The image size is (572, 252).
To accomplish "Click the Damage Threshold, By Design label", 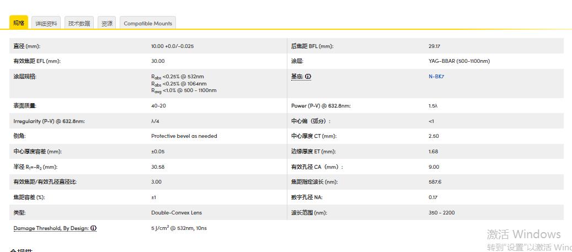I will pyautogui.click(x=51, y=228).
